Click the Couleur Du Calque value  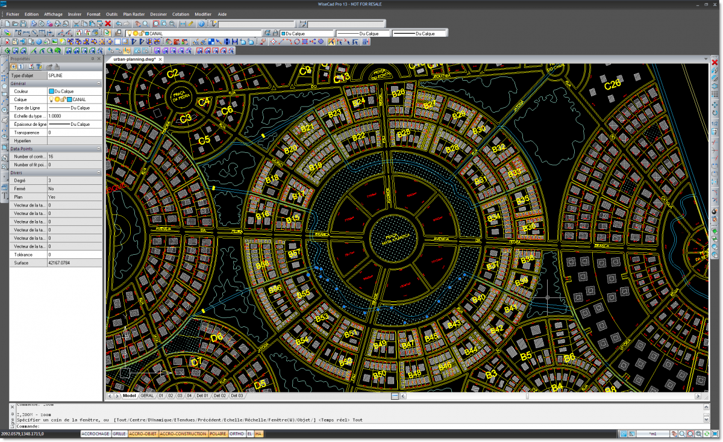[x=75, y=91]
